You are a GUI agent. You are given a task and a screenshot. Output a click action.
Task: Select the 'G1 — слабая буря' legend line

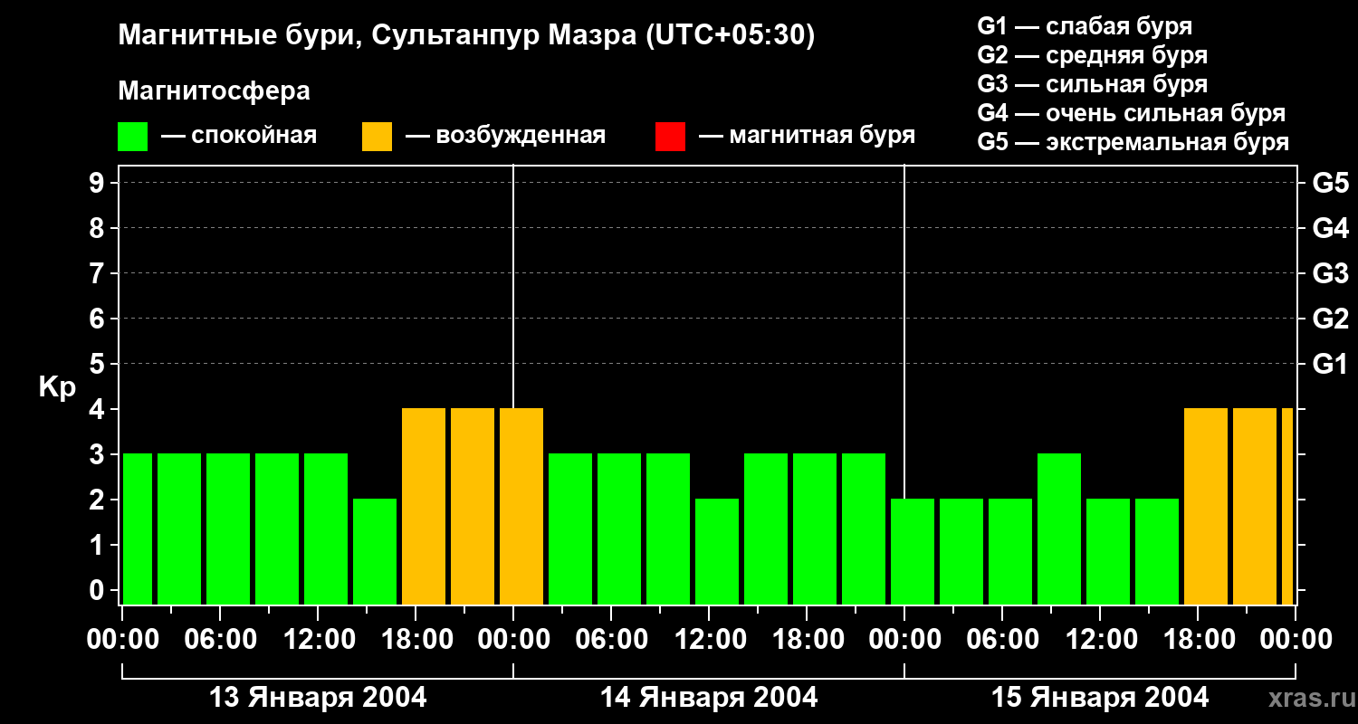pyautogui.click(x=1085, y=26)
